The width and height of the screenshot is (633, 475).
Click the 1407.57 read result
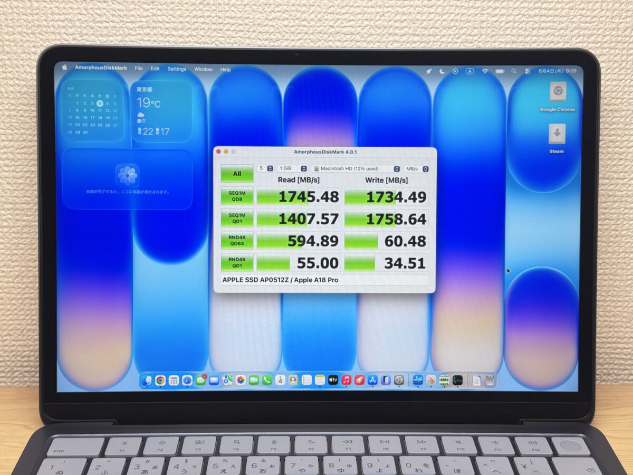point(298,218)
